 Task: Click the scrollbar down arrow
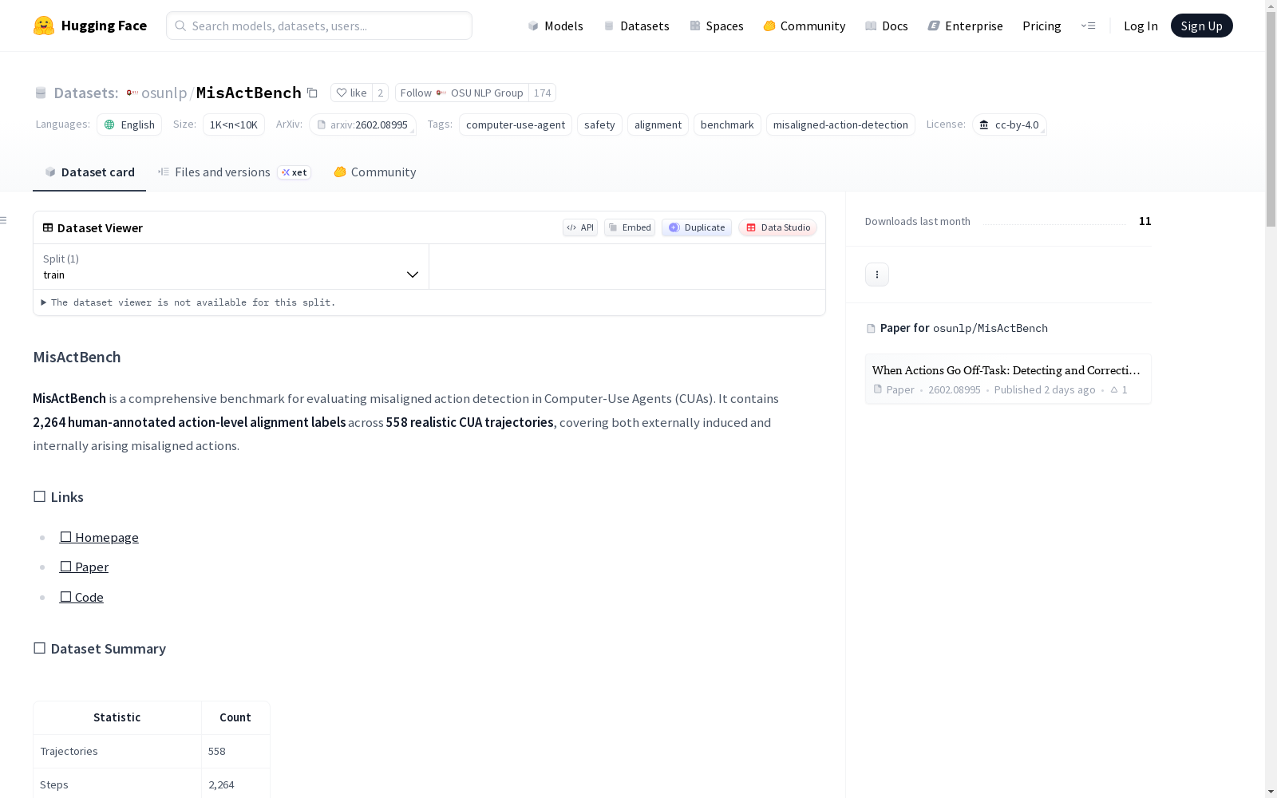tap(1271, 792)
